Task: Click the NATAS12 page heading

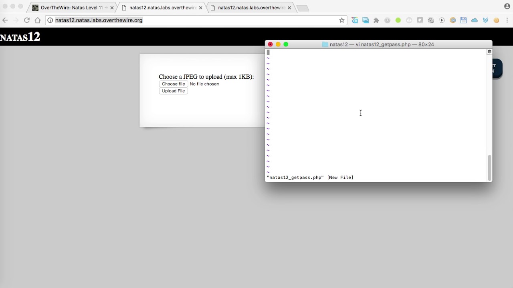Action: click(20, 37)
